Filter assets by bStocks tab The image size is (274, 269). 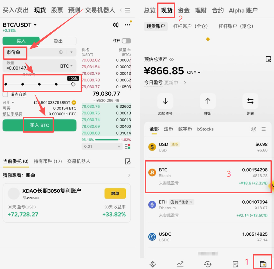(205, 129)
